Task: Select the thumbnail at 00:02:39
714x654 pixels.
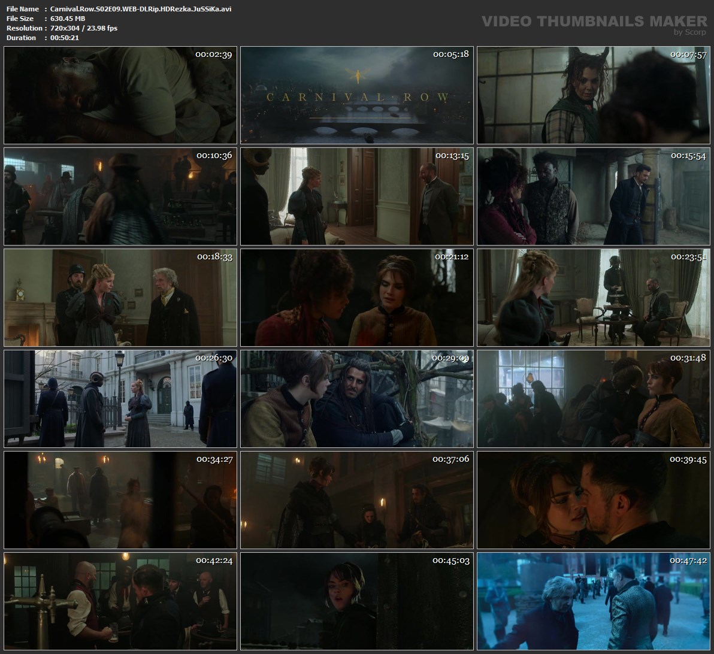Action: [x=120, y=95]
